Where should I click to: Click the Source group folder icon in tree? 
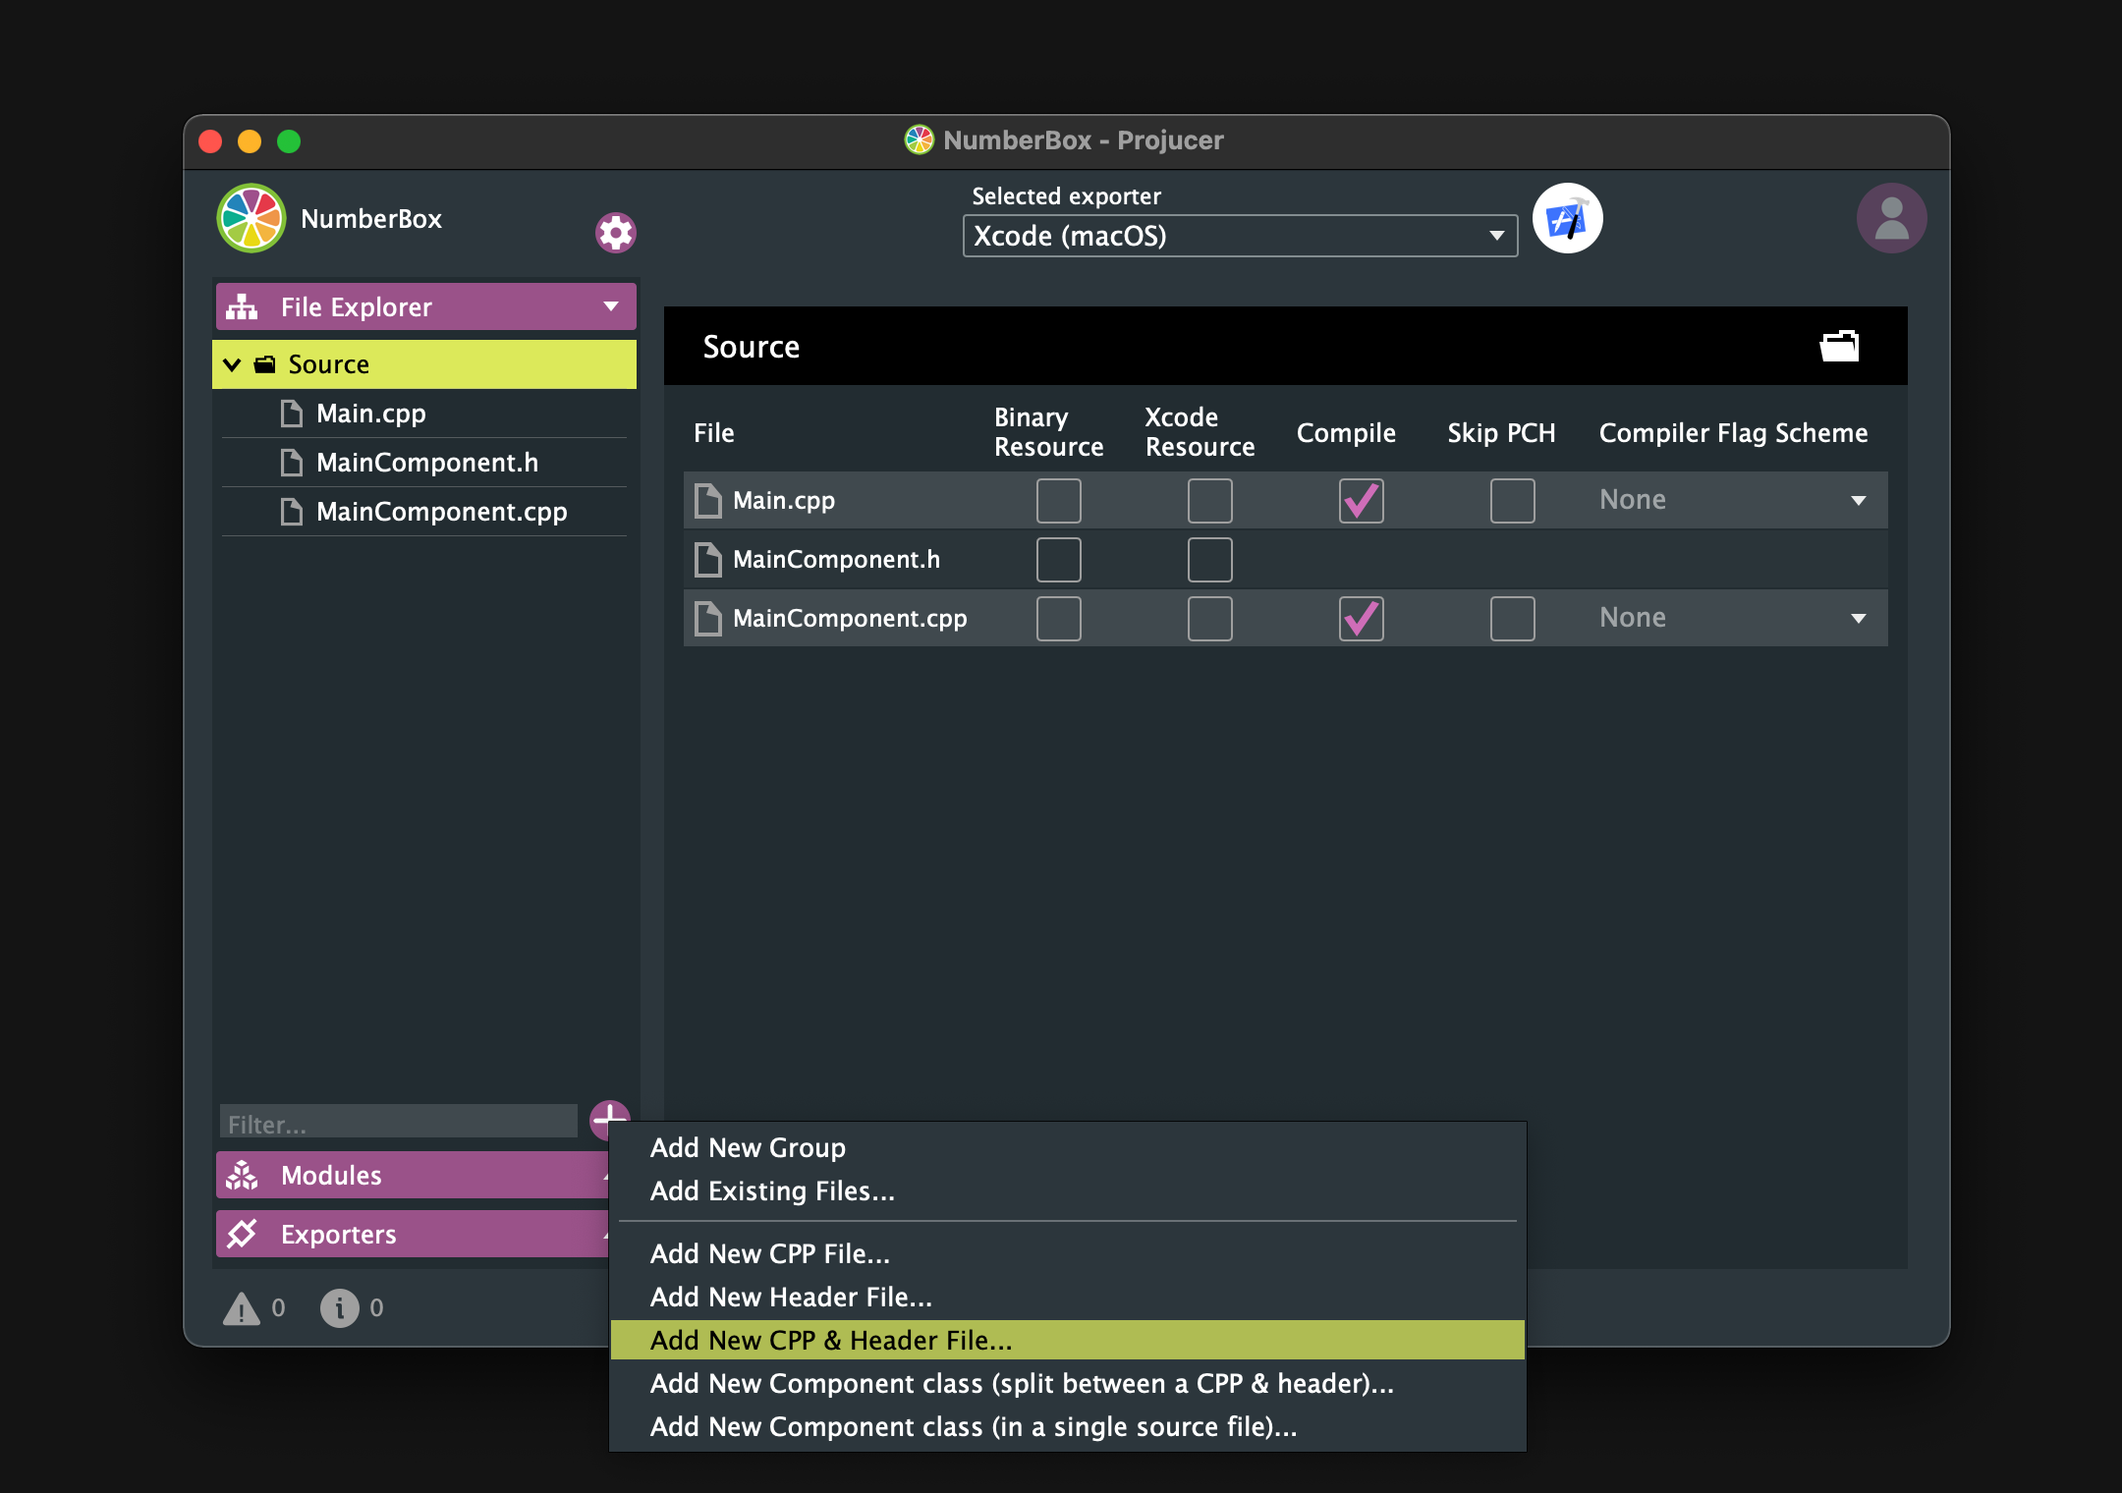(265, 364)
